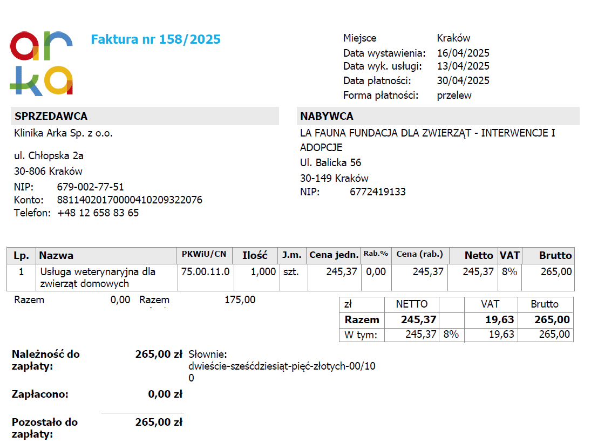Click bank account number '88114020170000410209322076'

[x=130, y=200]
